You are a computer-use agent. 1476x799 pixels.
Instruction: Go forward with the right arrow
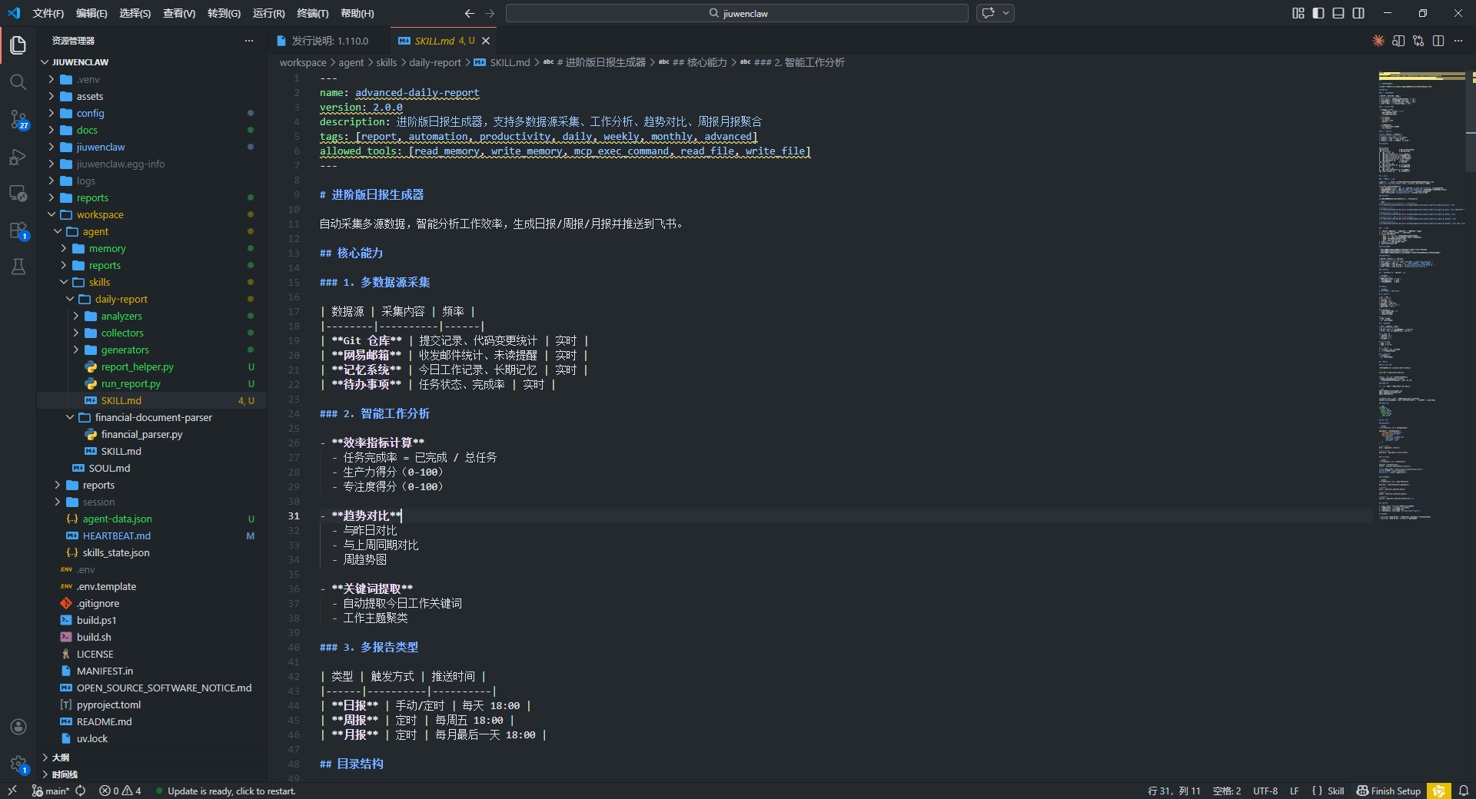pyautogui.click(x=490, y=13)
